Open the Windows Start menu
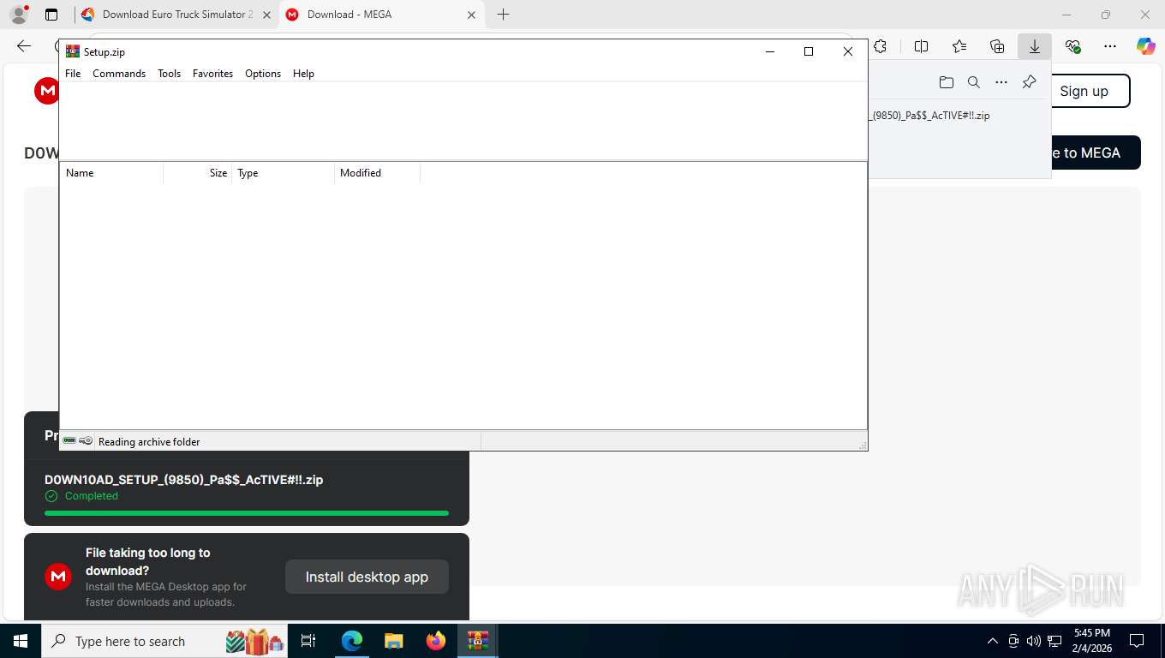The image size is (1165, 658). 20,641
